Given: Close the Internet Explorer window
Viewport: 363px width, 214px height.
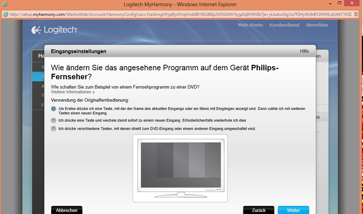Looking at the screenshot, I should (x=352, y=3).
